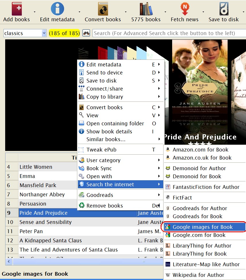Image resolution: width=246 pixels, height=280 pixels.
Task: Select Goodreads for Author entry
Action: (x=205, y=208)
